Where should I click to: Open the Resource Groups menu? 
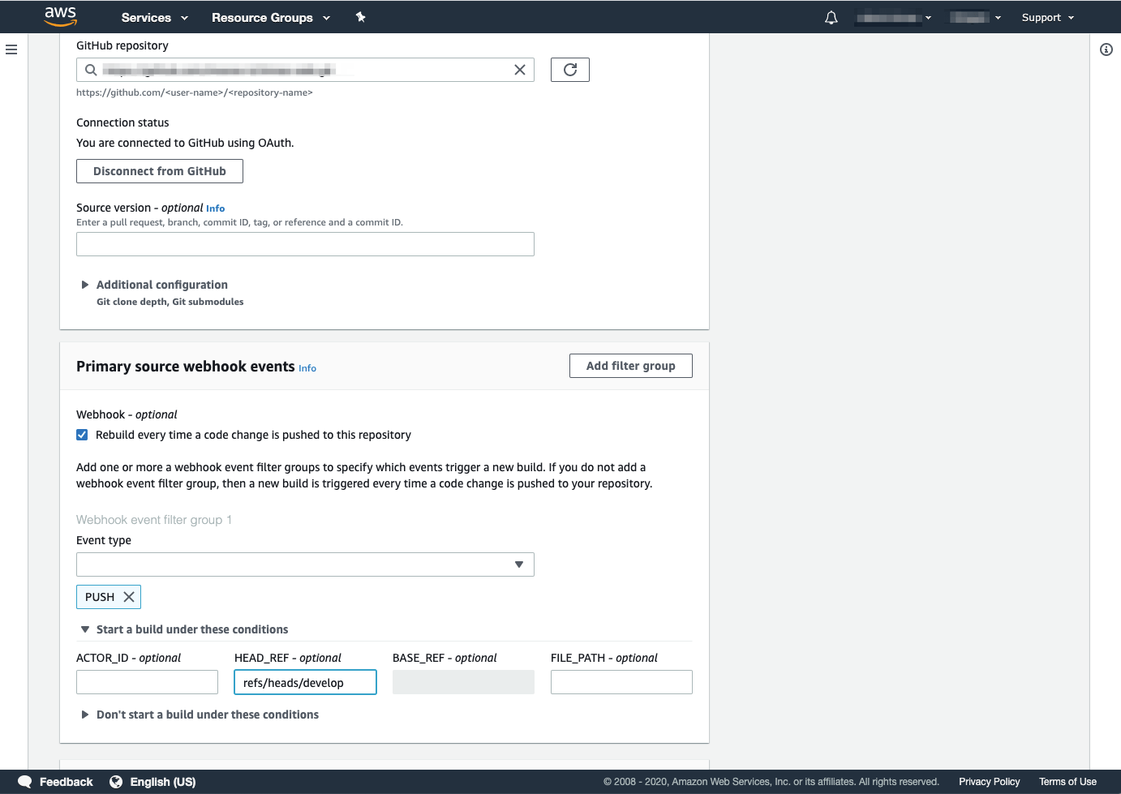[270, 17]
